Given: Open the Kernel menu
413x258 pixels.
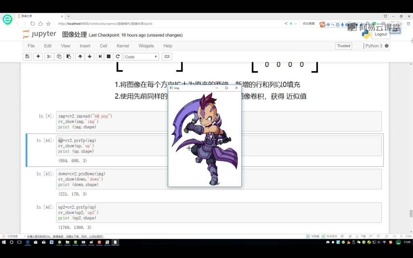Looking at the screenshot, I should 123,46.
